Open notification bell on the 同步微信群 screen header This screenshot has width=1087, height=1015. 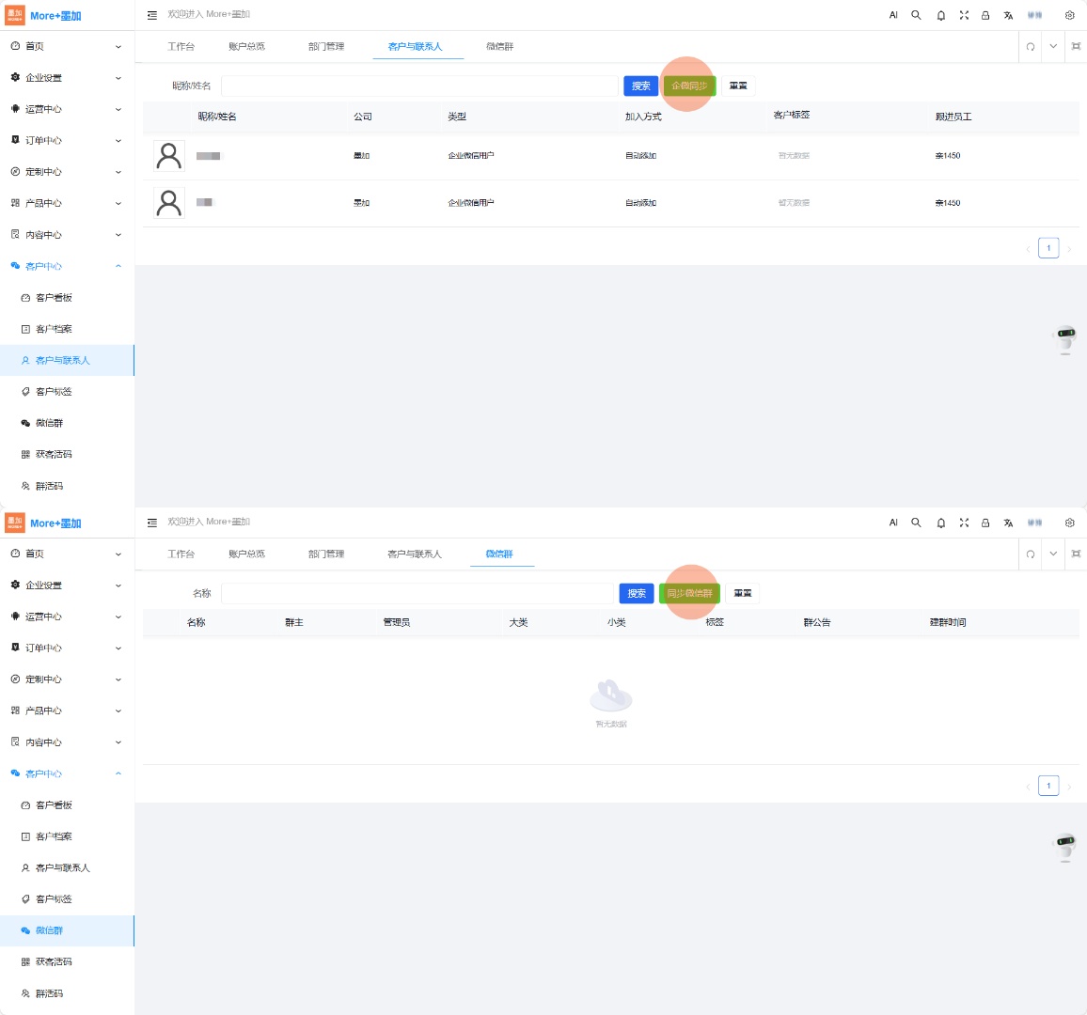click(940, 523)
